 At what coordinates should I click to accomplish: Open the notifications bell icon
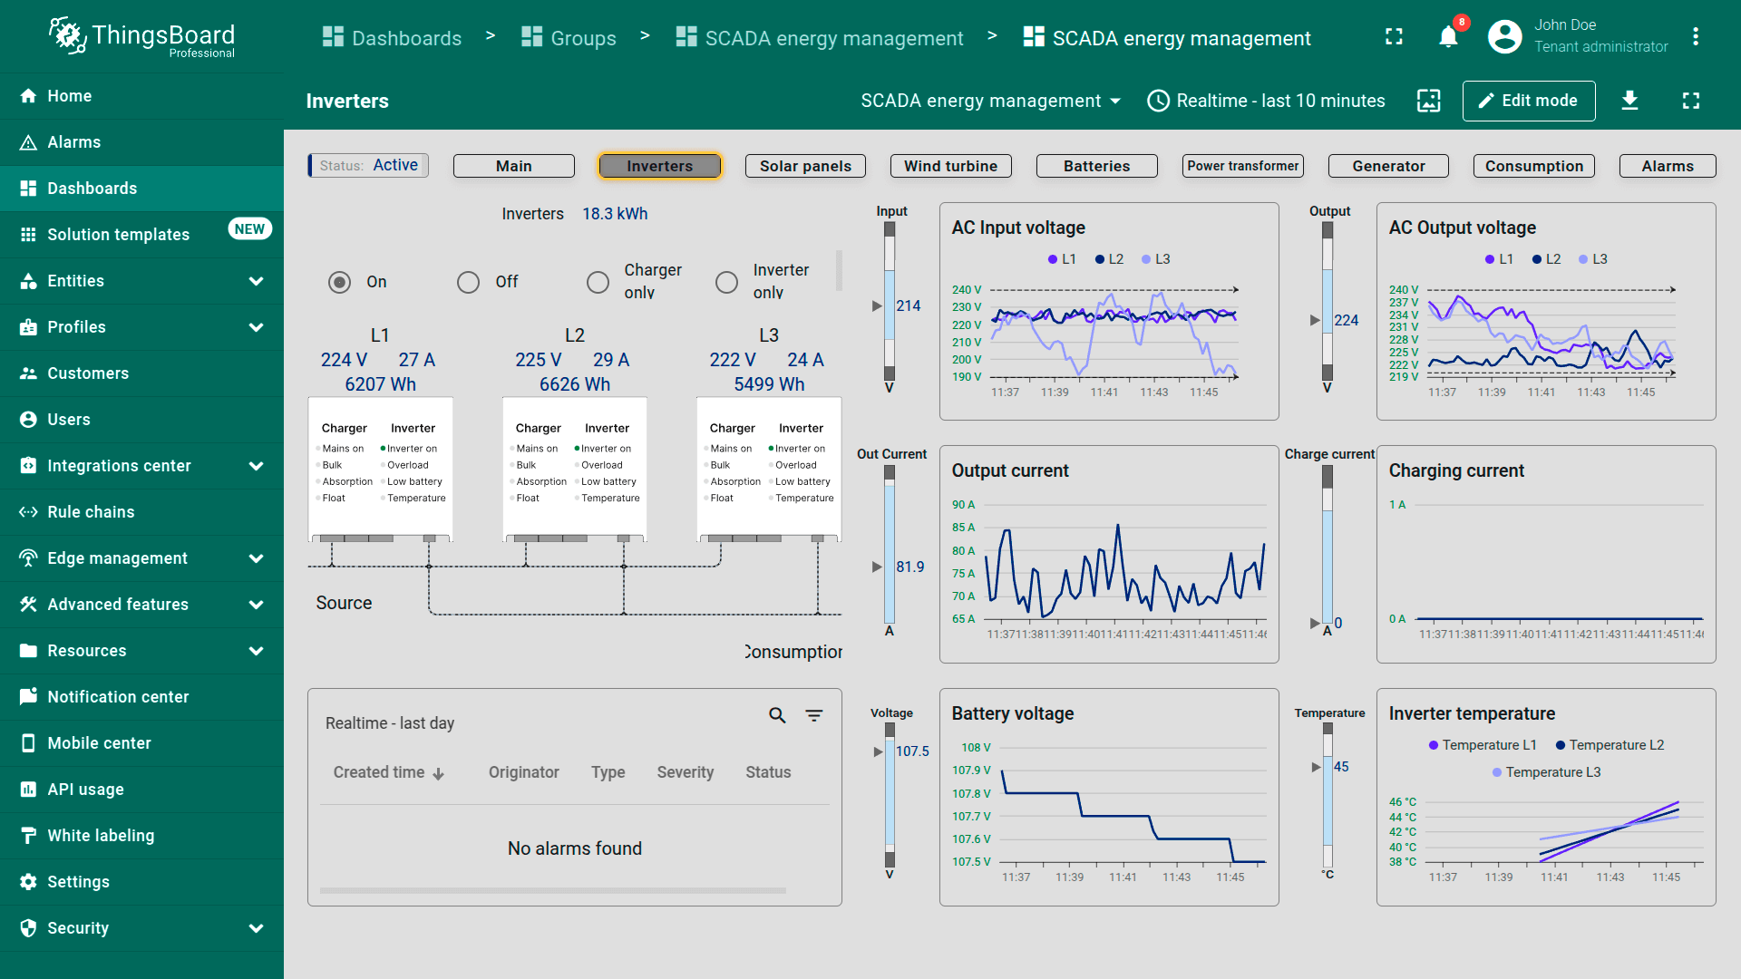pos(1448,37)
